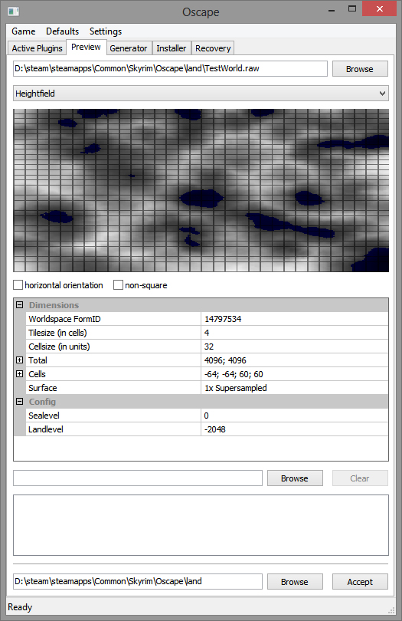Open the Heightfield dropdown
The width and height of the screenshot is (402, 621).
(201, 94)
